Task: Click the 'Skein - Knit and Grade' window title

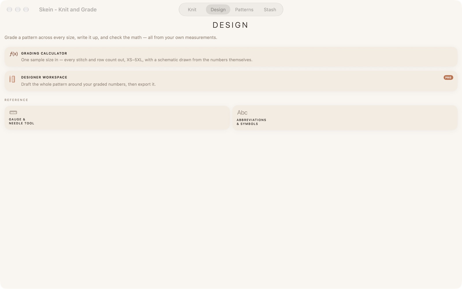Action: [68, 10]
